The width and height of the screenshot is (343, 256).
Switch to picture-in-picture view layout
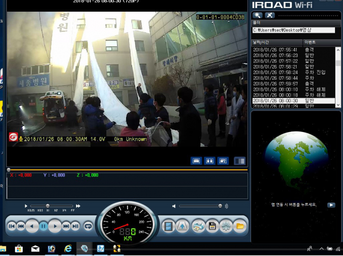point(223,161)
